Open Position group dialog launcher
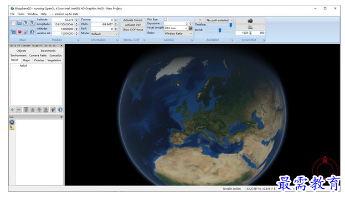The width and height of the screenshot is (345, 201). click(x=78, y=40)
